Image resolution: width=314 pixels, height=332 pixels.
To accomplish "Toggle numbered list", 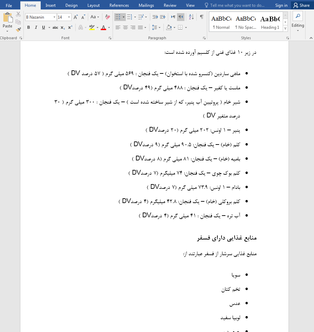I will (129, 17).
